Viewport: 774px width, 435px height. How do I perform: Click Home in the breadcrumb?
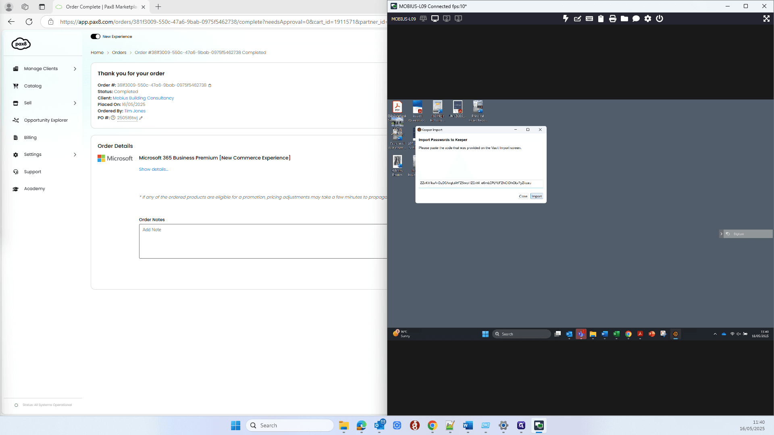coord(97,53)
